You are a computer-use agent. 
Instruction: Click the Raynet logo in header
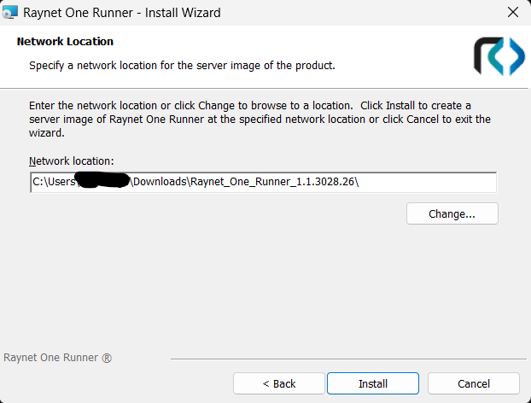[499, 55]
